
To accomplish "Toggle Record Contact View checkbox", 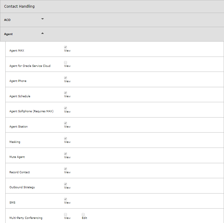I will (66, 169).
